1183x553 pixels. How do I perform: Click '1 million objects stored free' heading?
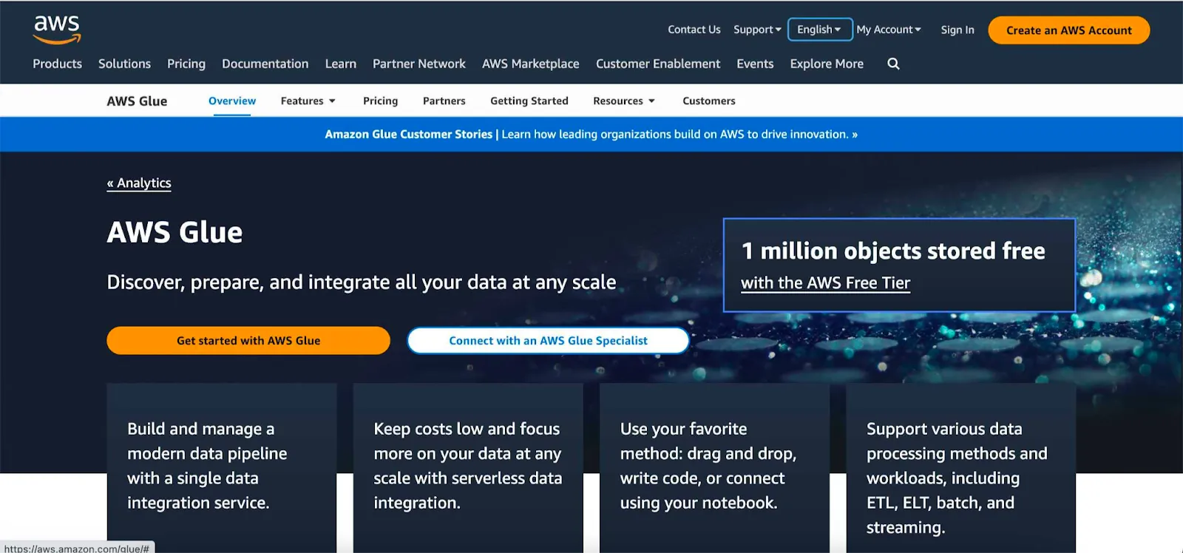(893, 251)
